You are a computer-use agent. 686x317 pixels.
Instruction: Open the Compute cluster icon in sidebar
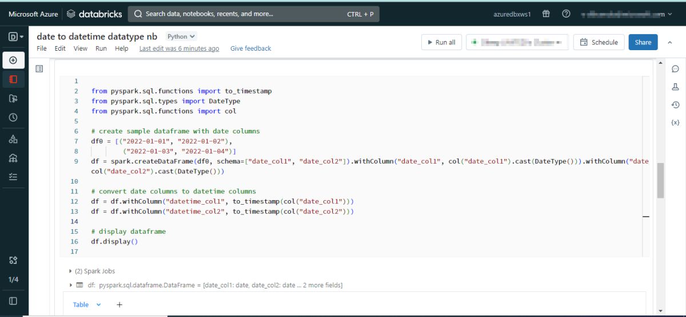(x=13, y=158)
